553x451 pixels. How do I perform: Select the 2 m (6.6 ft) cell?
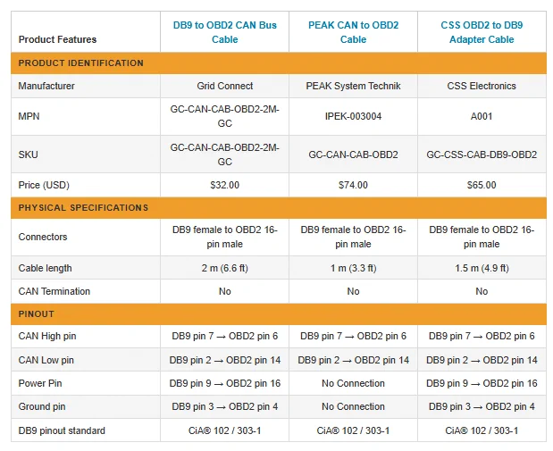point(224,268)
